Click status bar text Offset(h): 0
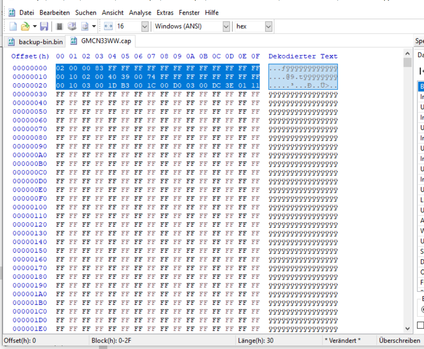The width and height of the screenshot is (424, 349). tap(20, 340)
